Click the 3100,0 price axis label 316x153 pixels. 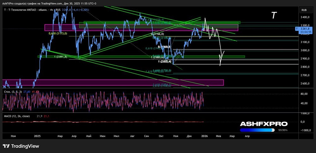305,42
